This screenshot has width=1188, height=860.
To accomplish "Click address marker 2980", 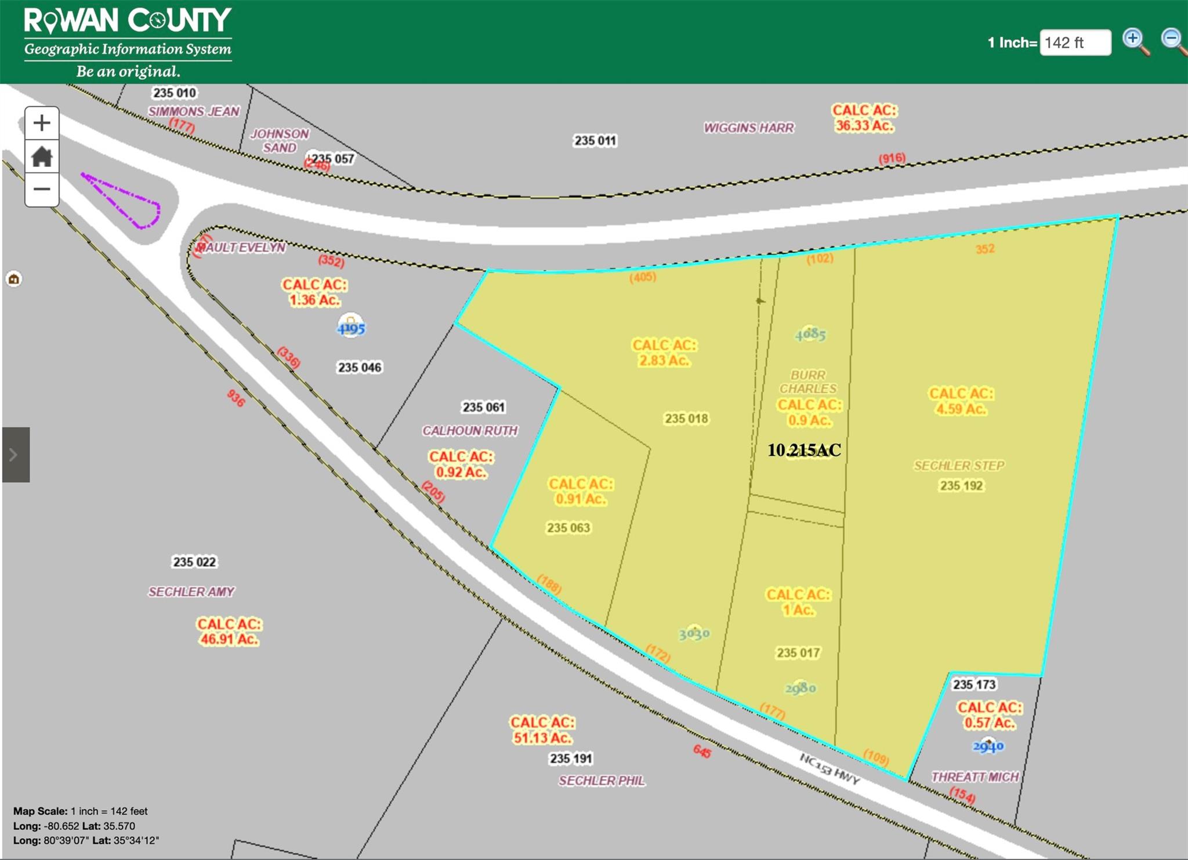I will (801, 688).
